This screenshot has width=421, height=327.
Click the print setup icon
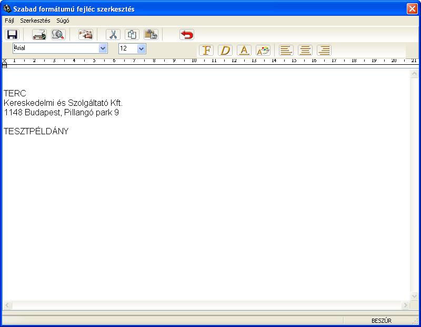pyautogui.click(x=86, y=35)
